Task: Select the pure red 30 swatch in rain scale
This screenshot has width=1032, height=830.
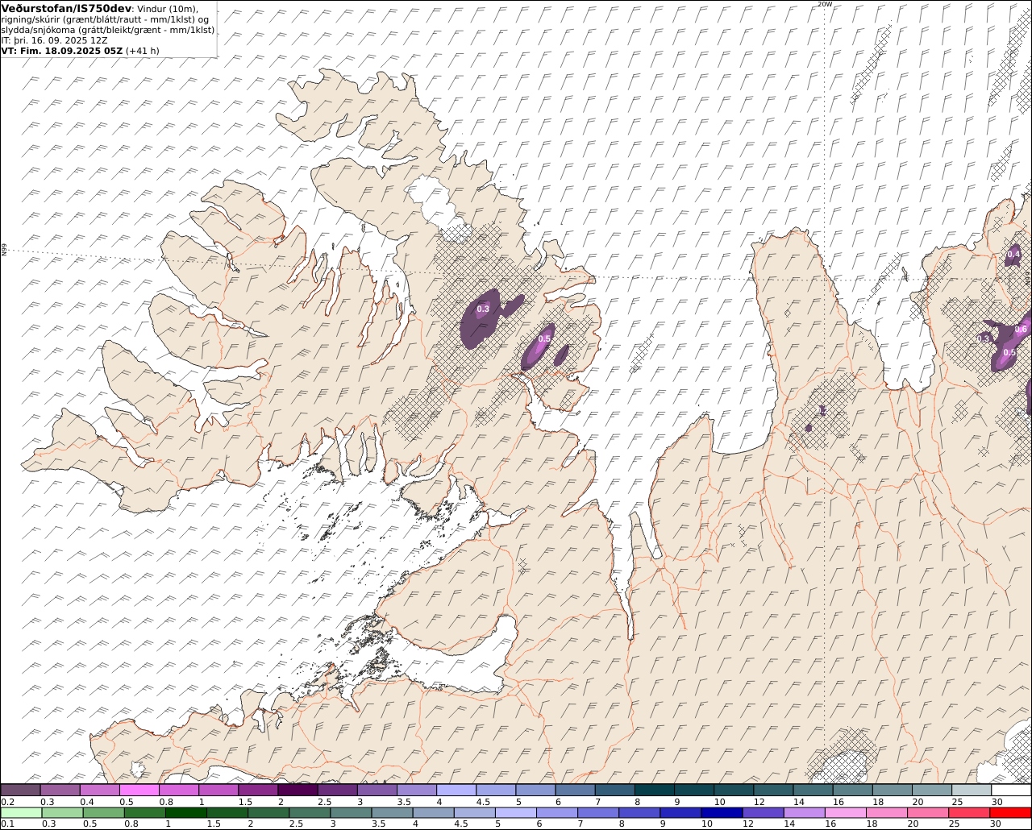Action: click(1009, 812)
